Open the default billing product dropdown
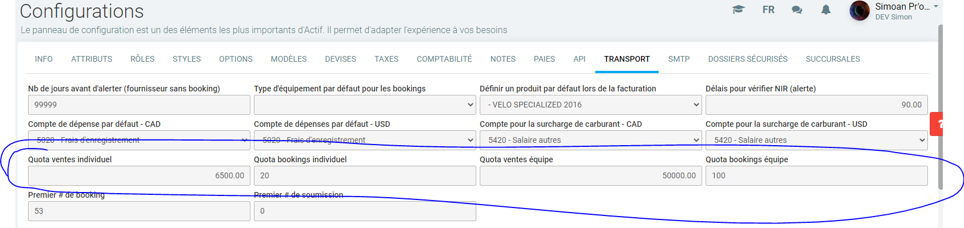 tap(591, 105)
